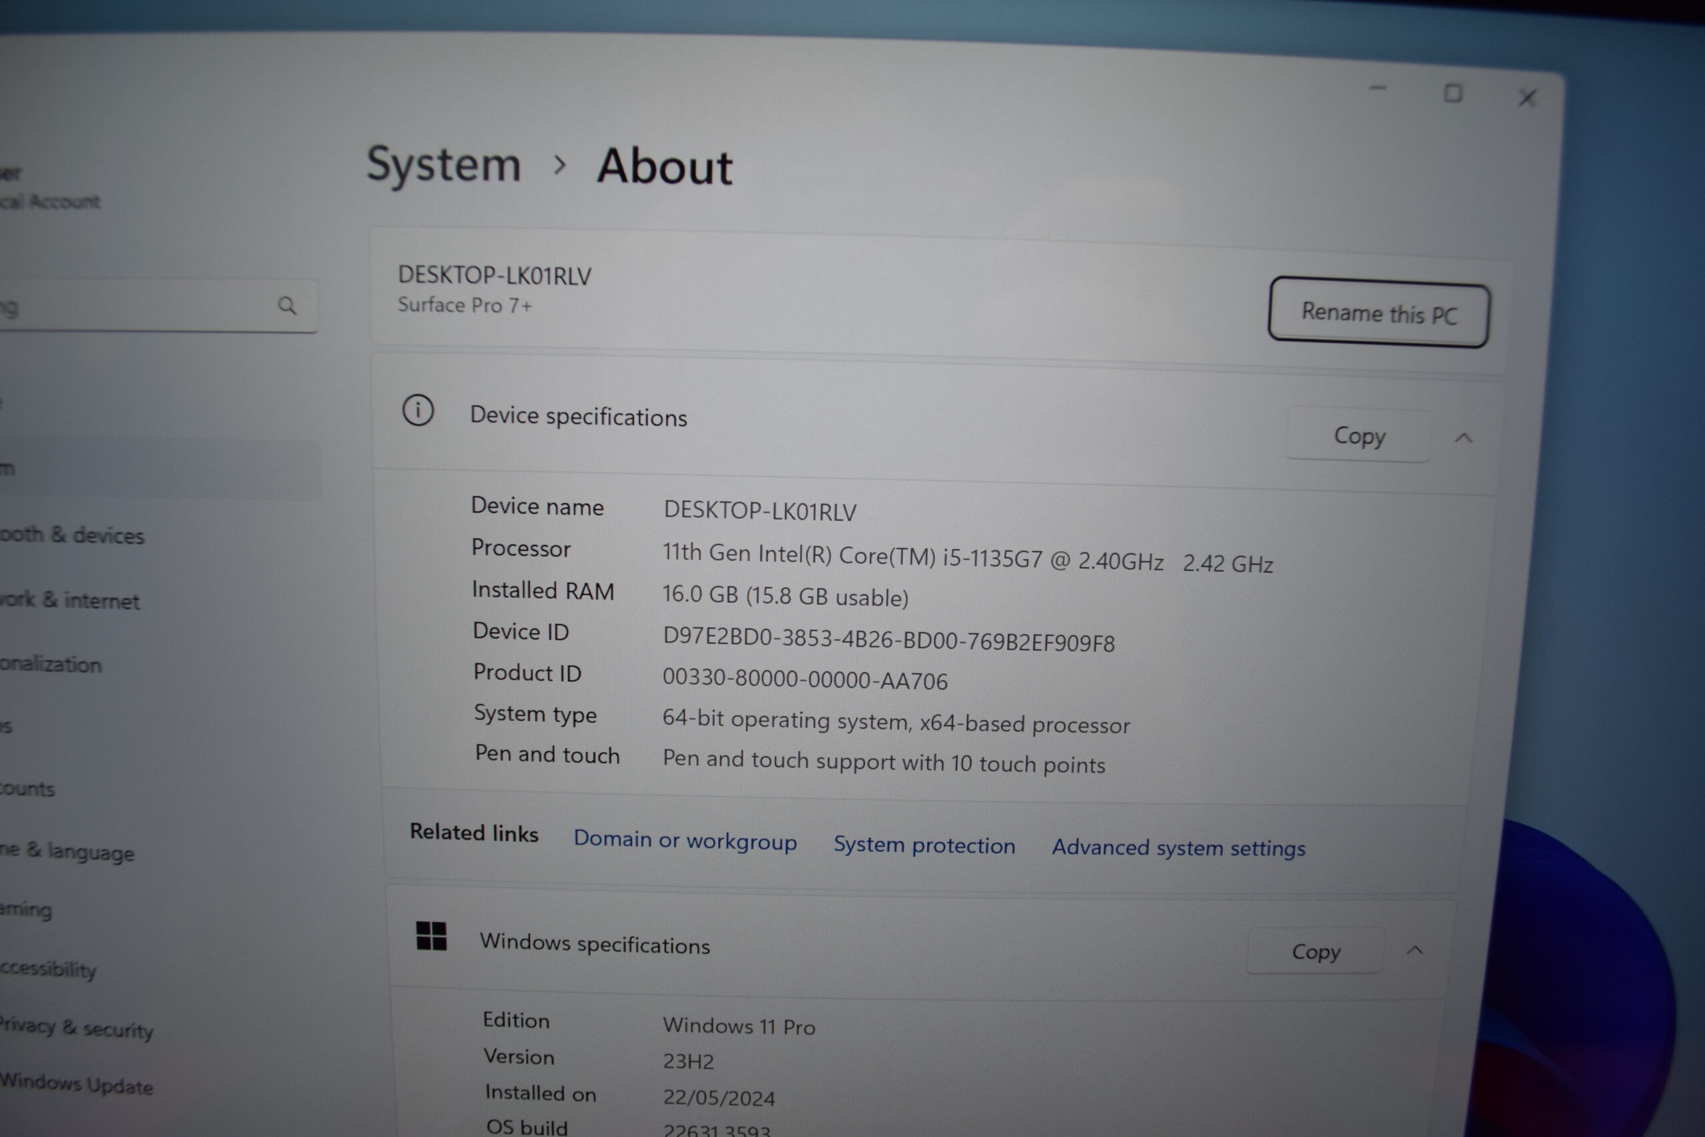Collapse the Windows specifications section chevron
Image resolution: width=1705 pixels, height=1137 pixels.
pos(1415,950)
